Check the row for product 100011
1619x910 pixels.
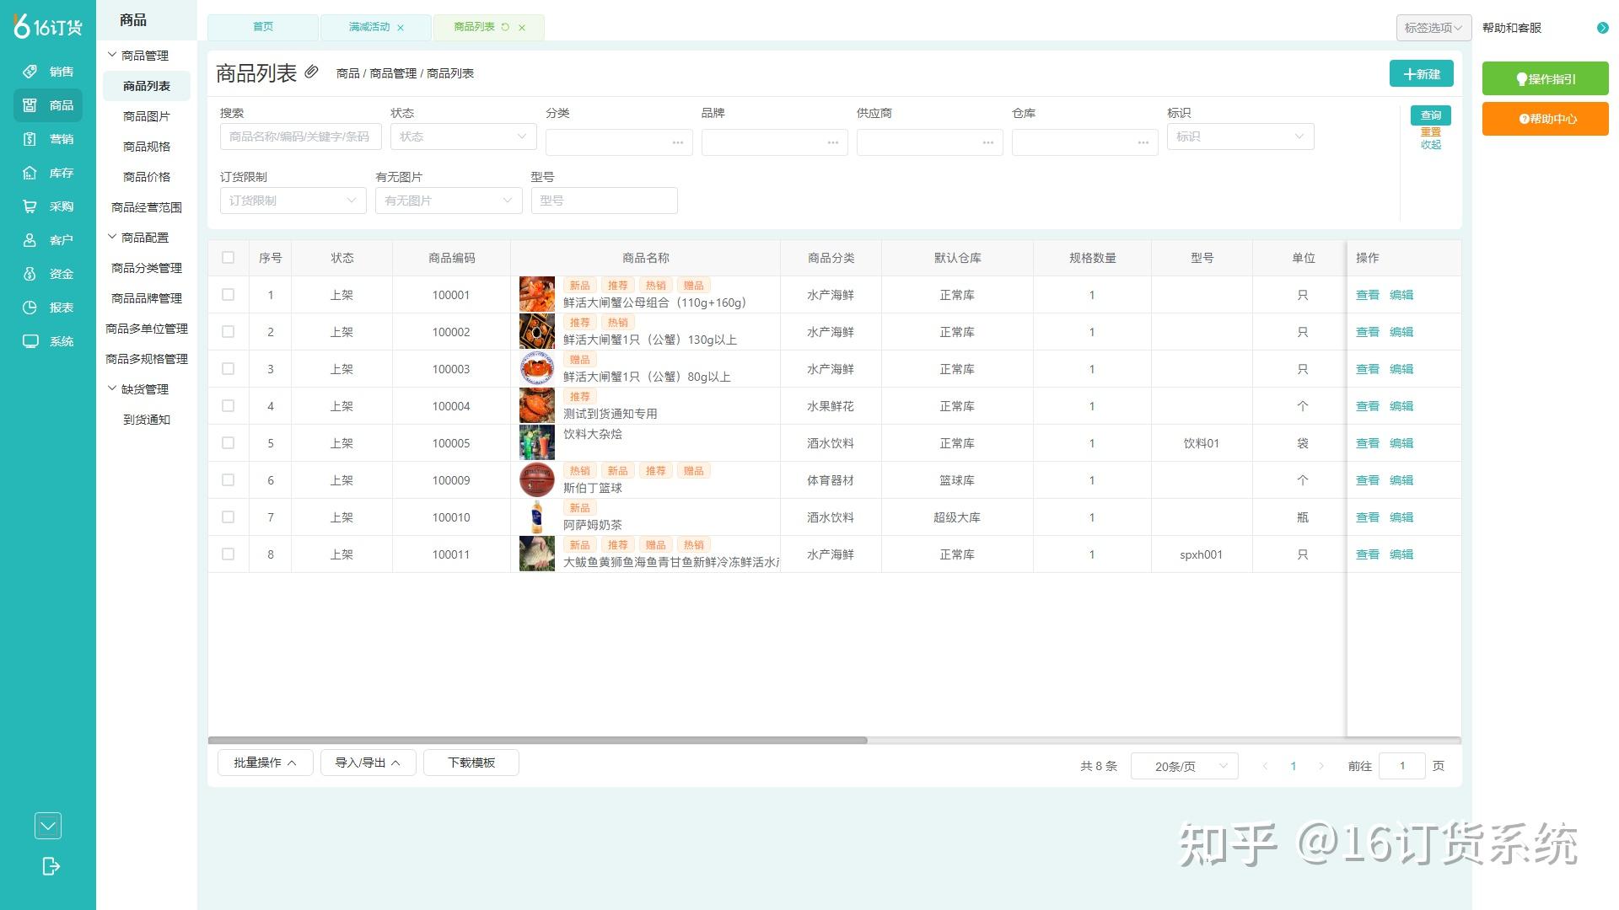[x=228, y=554]
